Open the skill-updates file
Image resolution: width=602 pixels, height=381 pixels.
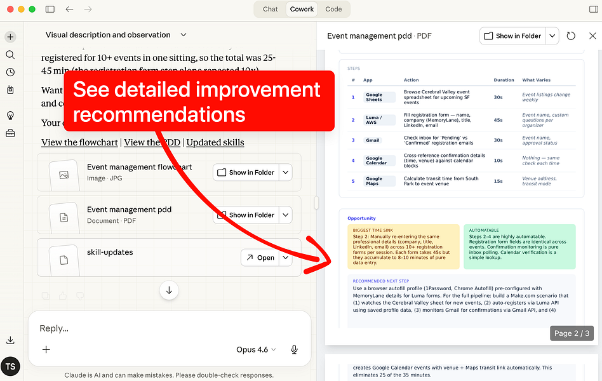pyautogui.click(x=260, y=258)
